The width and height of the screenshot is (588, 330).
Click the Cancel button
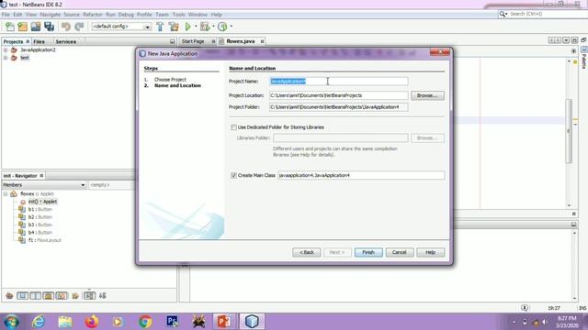point(400,252)
